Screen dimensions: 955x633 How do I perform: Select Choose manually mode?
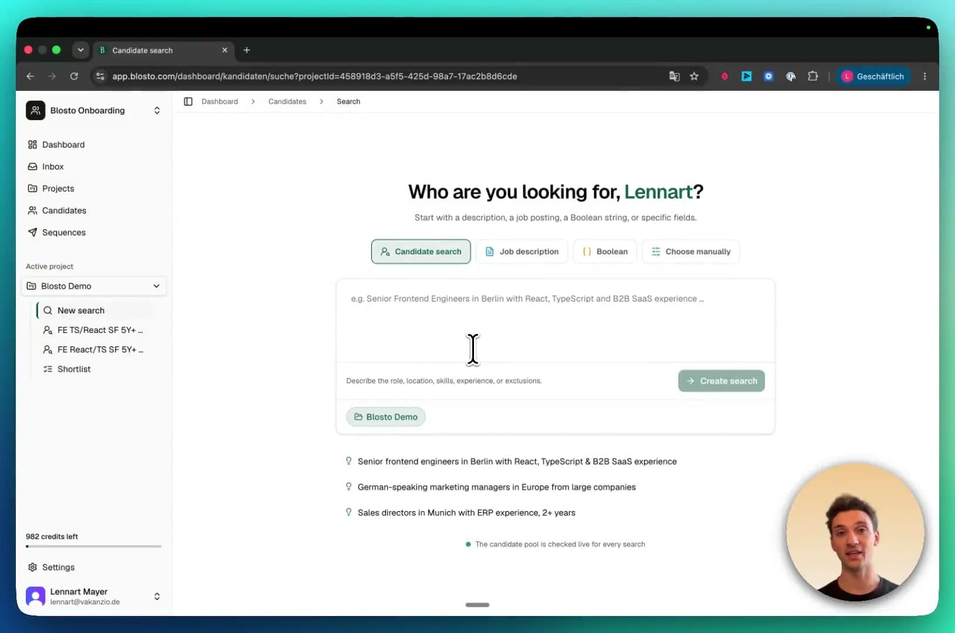click(x=690, y=251)
